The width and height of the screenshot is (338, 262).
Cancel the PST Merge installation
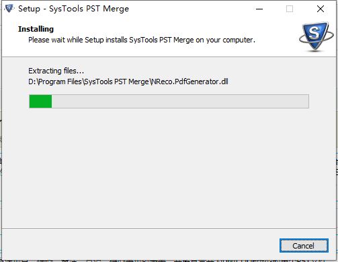(304, 246)
